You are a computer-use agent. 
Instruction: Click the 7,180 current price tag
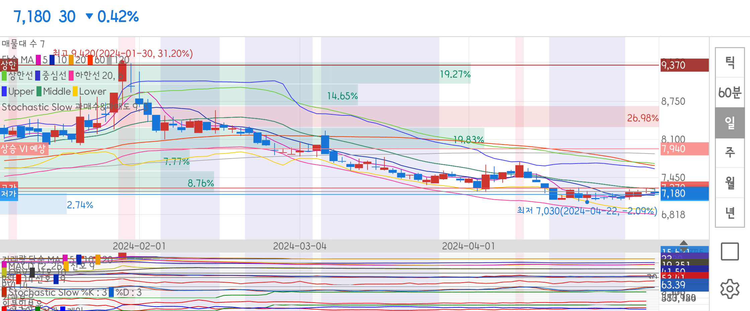684,194
